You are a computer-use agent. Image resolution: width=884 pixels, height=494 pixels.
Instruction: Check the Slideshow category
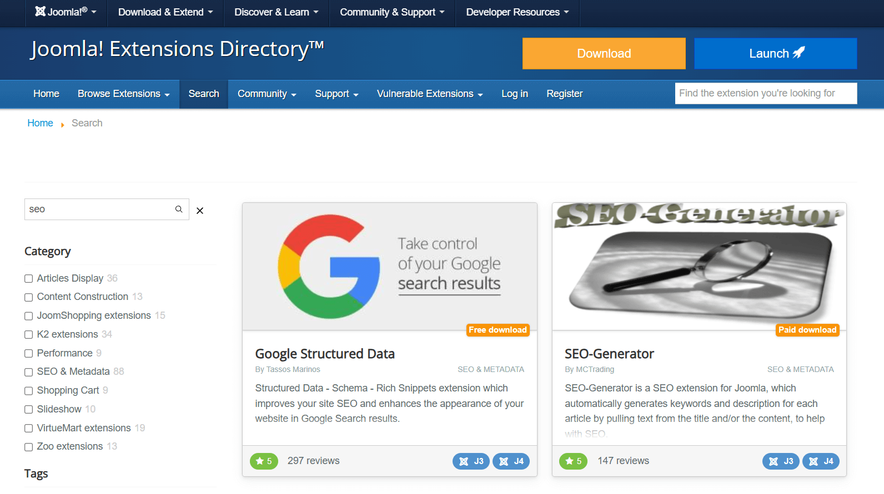coord(29,410)
